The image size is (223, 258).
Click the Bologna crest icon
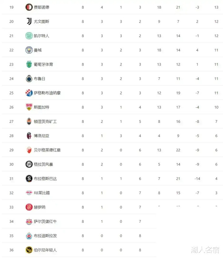29,136
